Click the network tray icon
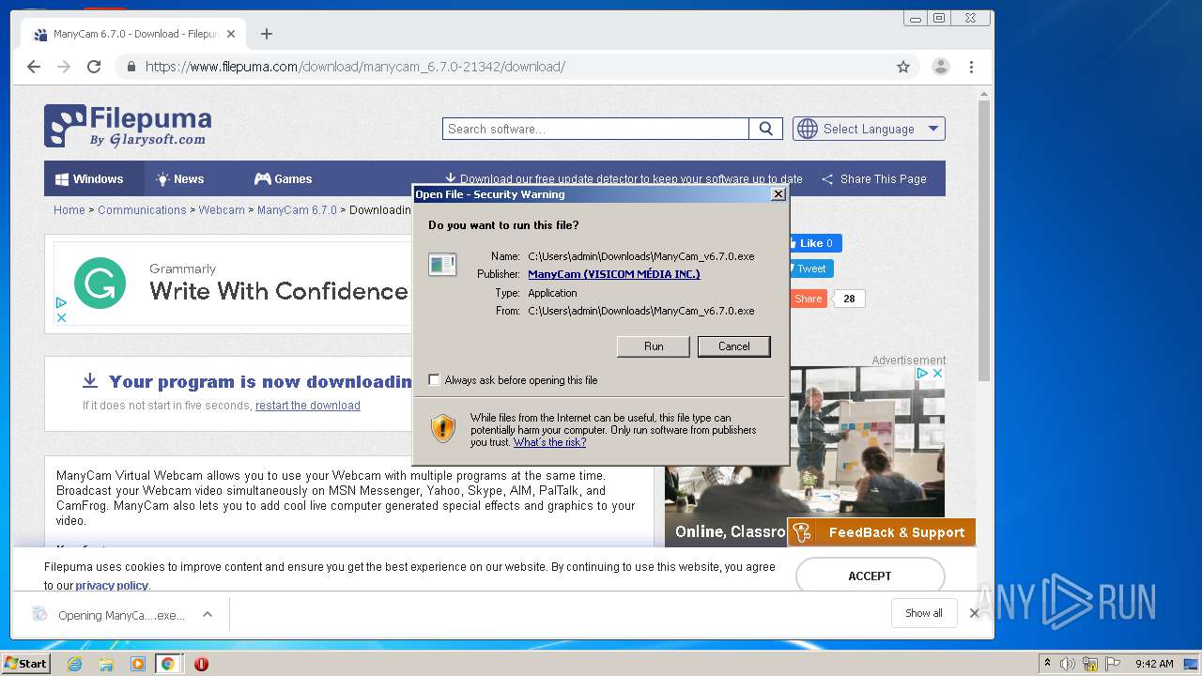Viewport: 1202px width, 676px height. pyautogui.click(x=1090, y=664)
